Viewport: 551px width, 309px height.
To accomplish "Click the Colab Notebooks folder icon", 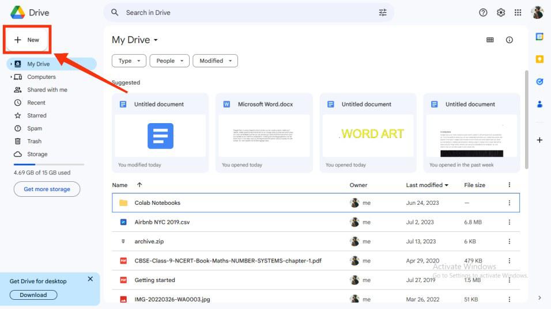I will (x=123, y=203).
